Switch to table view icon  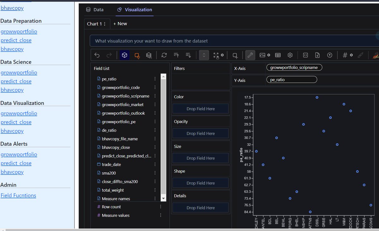click(278, 55)
